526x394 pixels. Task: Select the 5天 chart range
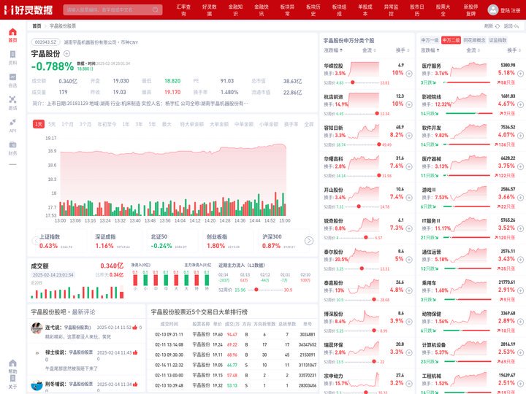point(52,124)
